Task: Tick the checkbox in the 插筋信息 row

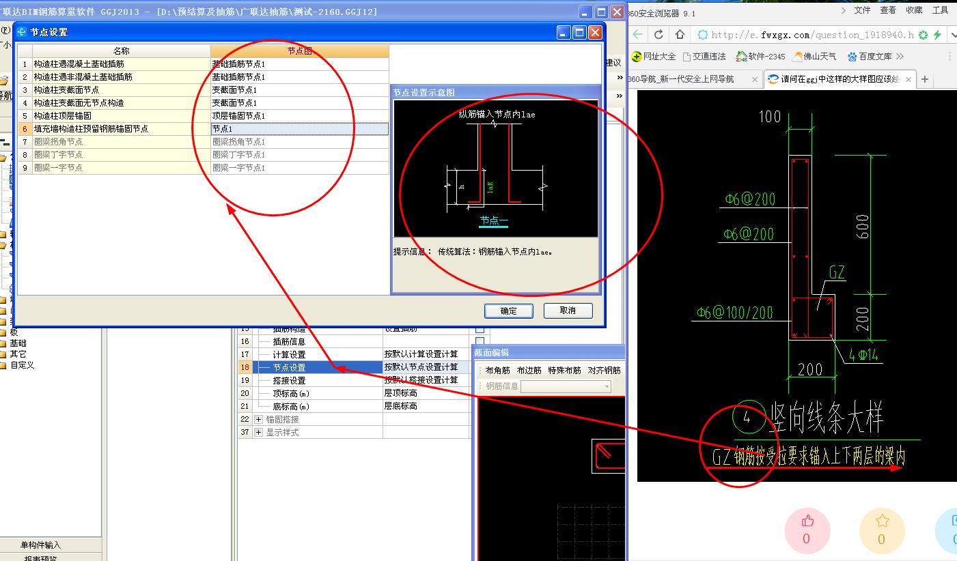Action: pyautogui.click(x=480, y=341)
